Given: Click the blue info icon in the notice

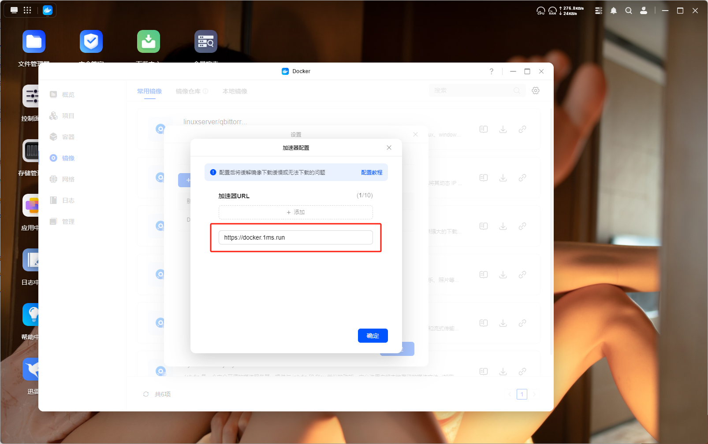Looking at the screenshot, I should point(213,173).
